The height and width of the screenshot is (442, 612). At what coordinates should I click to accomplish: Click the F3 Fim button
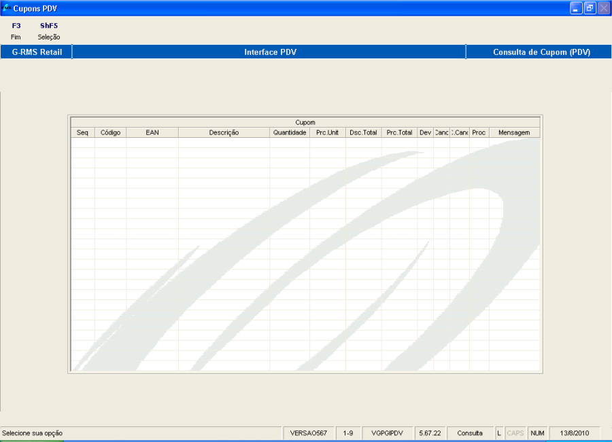coord(16,31)
